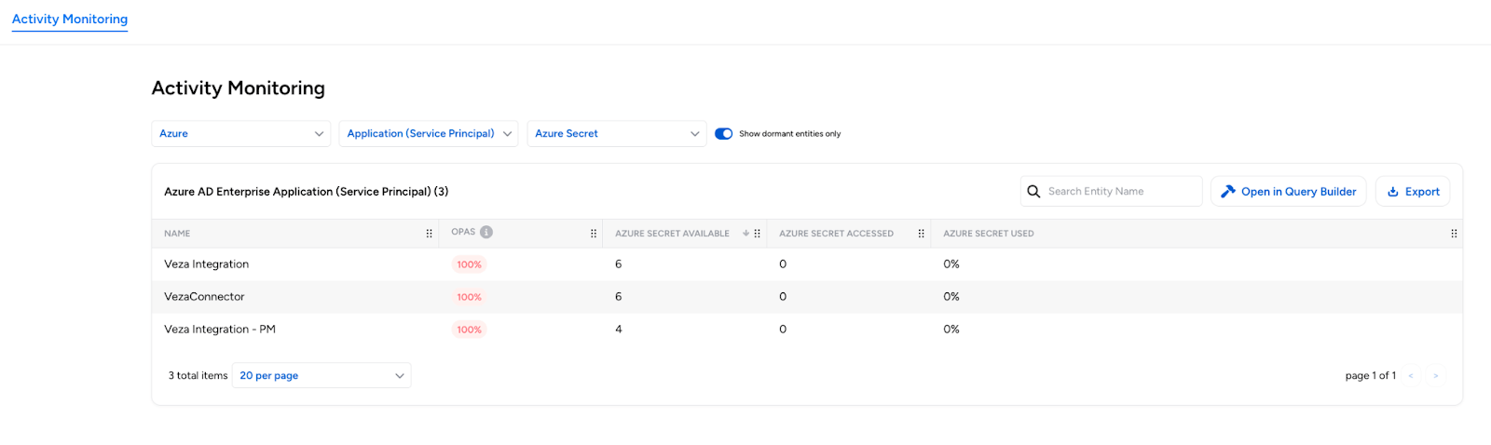Click the Azure Secret Used column handle
This screenshot has height=445, width=1491.
[1454, 234]
